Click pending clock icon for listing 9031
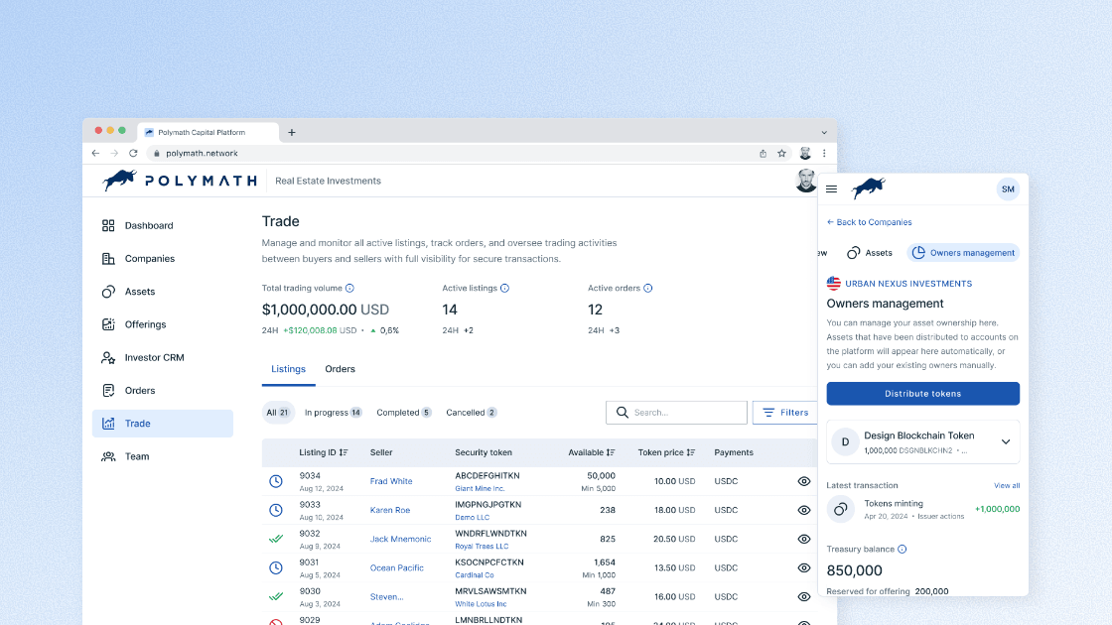Image resolution: width=1112 pixels, height=625 pixels. coord(276,567)
